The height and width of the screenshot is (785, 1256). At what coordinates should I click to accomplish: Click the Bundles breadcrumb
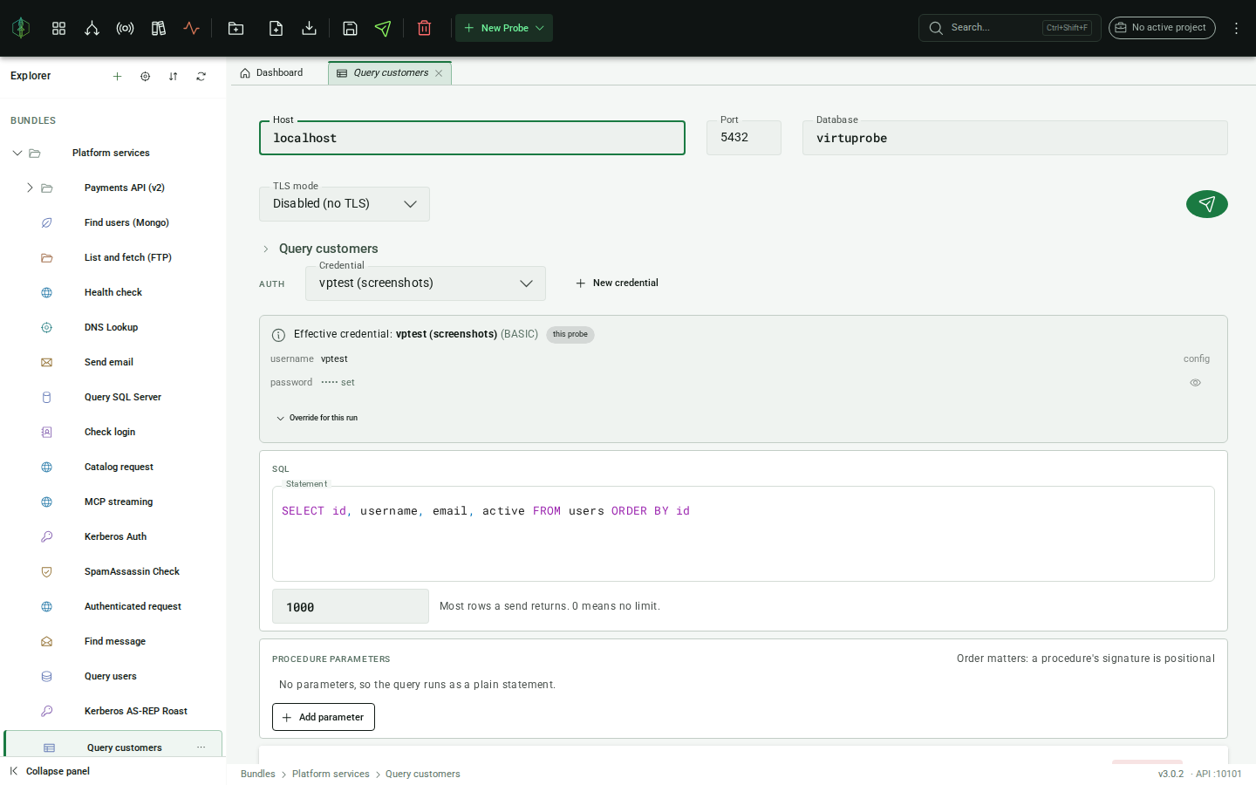point(258,774)
